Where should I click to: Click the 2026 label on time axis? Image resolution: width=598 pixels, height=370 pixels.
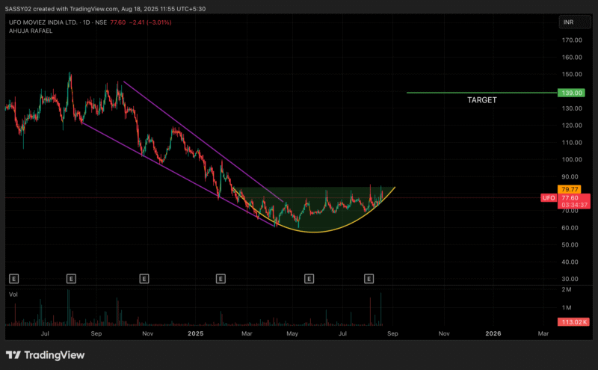493,333
